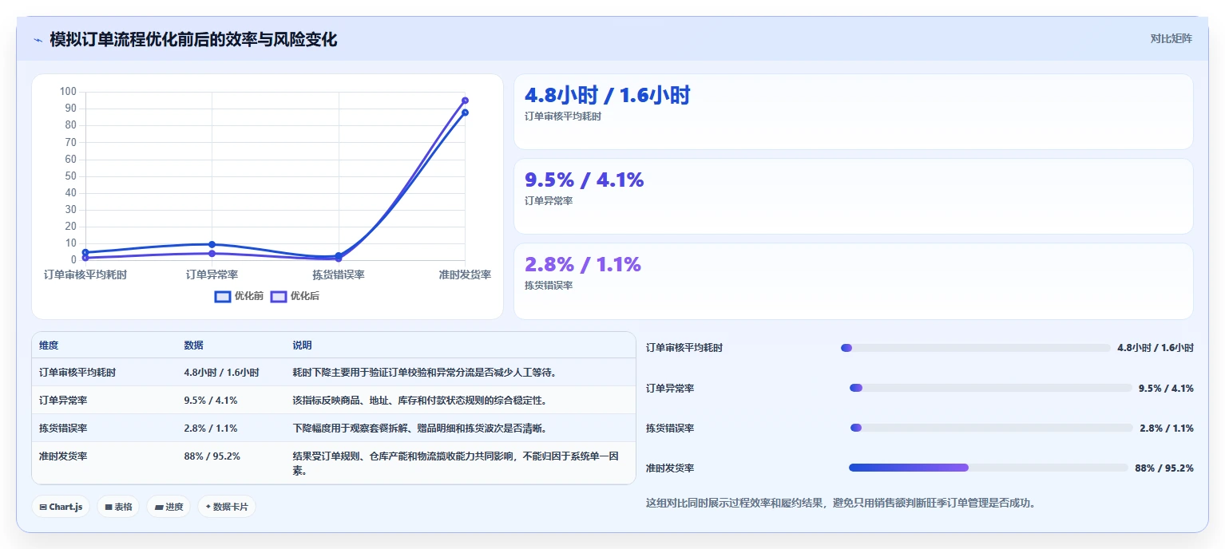Click the 拣货错误率 progress bar
Viewport: 1225px width, 549px height.
click(991, 428)
